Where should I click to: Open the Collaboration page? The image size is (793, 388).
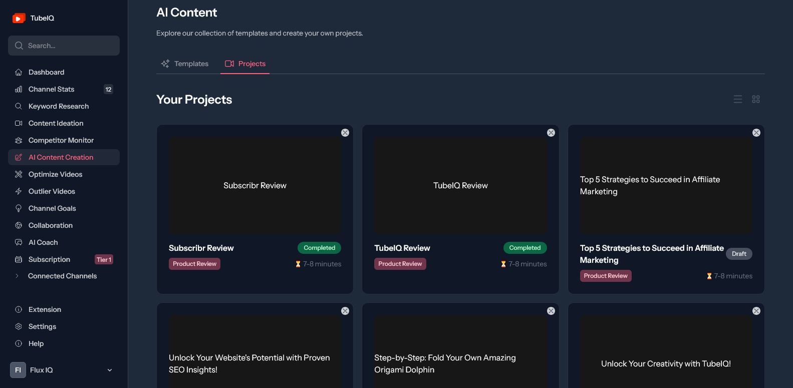coord(64,225)
